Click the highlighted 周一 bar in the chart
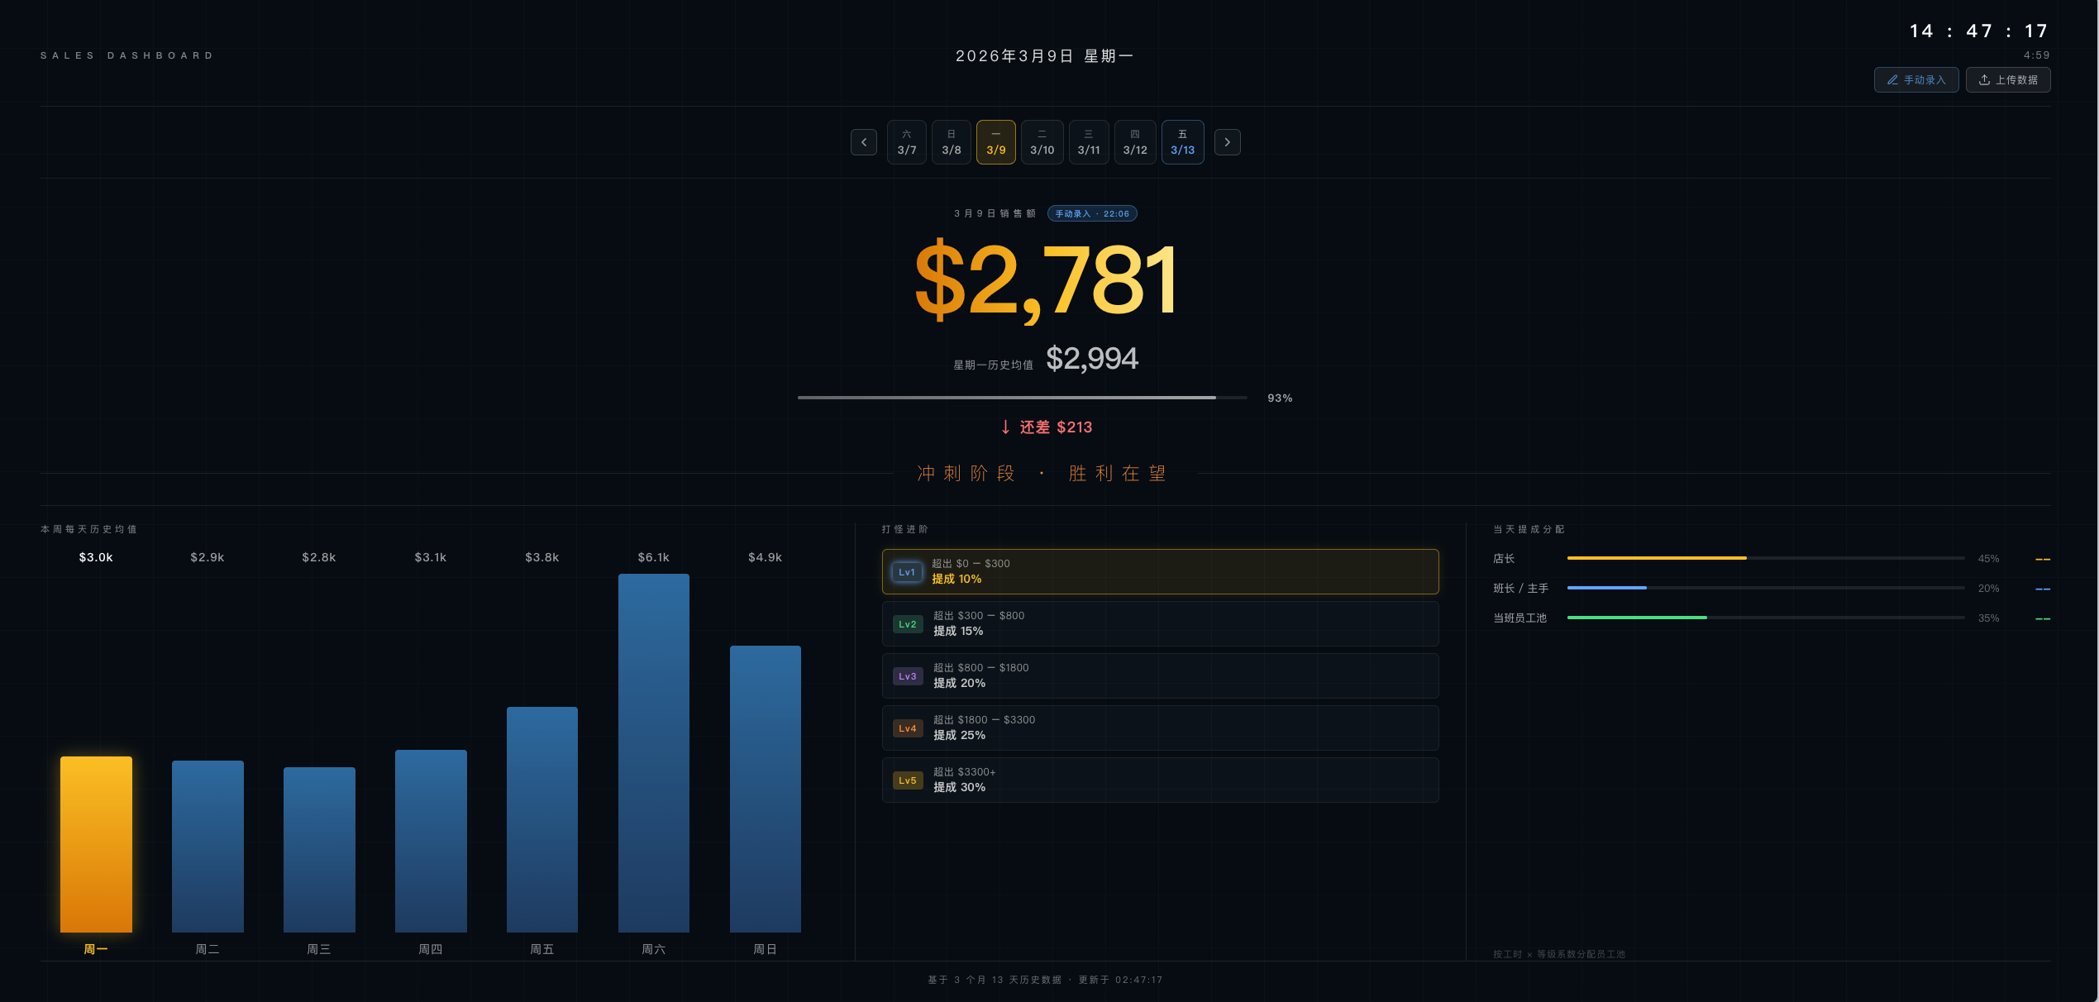Image resolution: width=2099 pixels, height=1002 pixels. (x=96, y=843)
